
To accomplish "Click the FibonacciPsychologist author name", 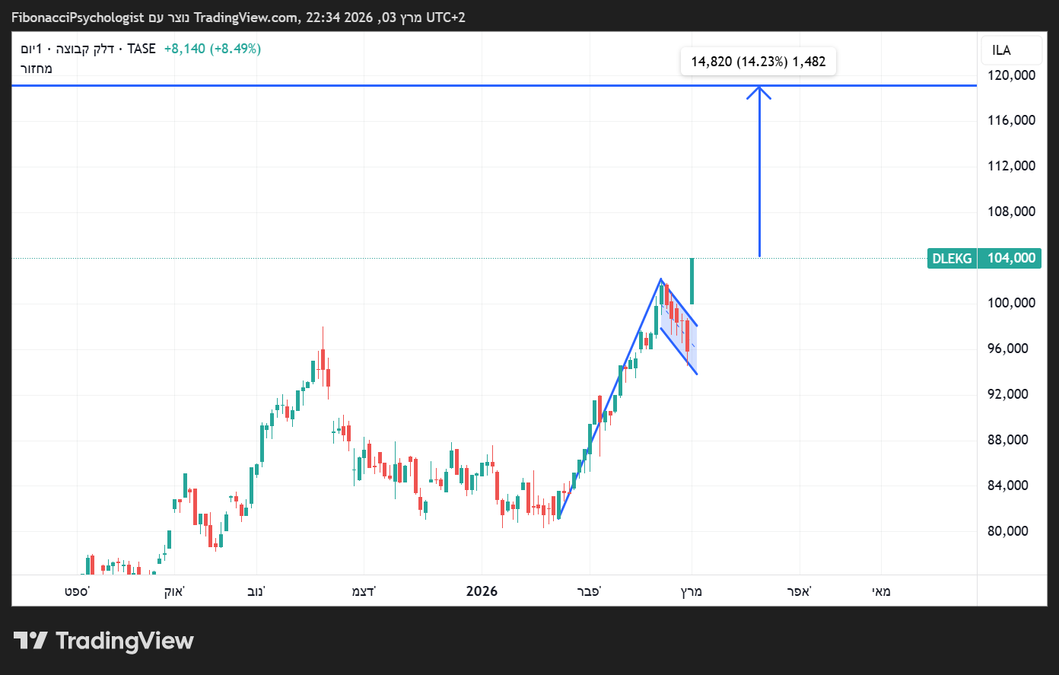I will pyautogui.click(x=78, y=17).
